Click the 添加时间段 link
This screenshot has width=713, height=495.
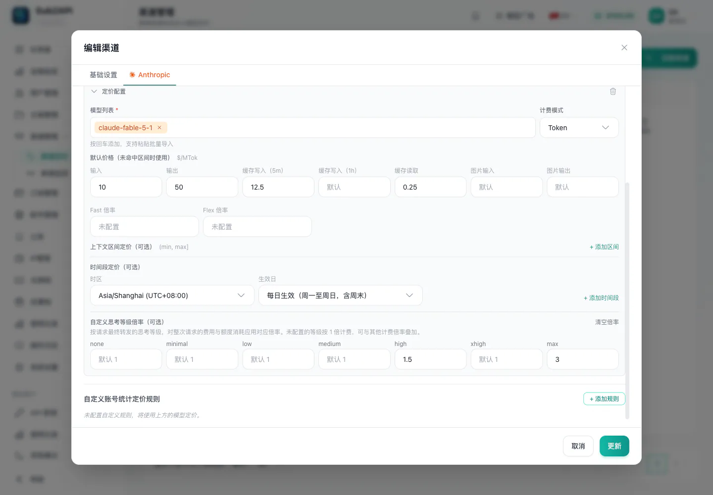pyautogui.click(x=601, y=298)
